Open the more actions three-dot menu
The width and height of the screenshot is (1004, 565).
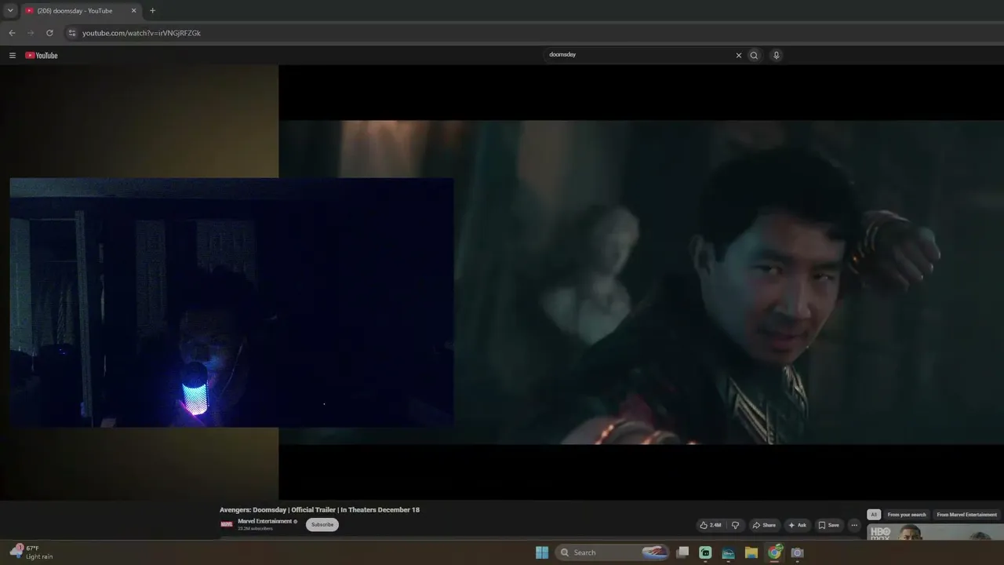(x=854, y=525)
